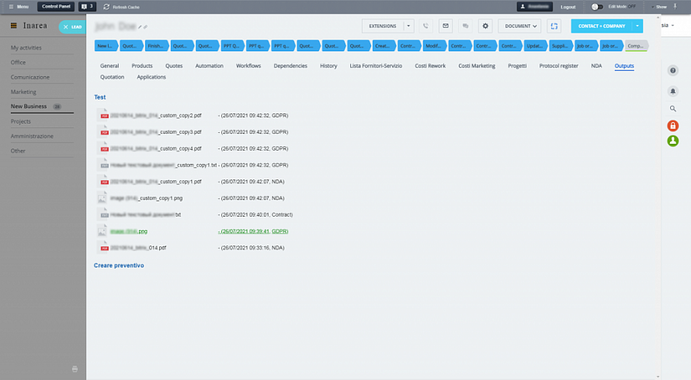The height and width of the screenshot is (380, 691).
Task: Click the phone call icon
Action: click(426, 26)
